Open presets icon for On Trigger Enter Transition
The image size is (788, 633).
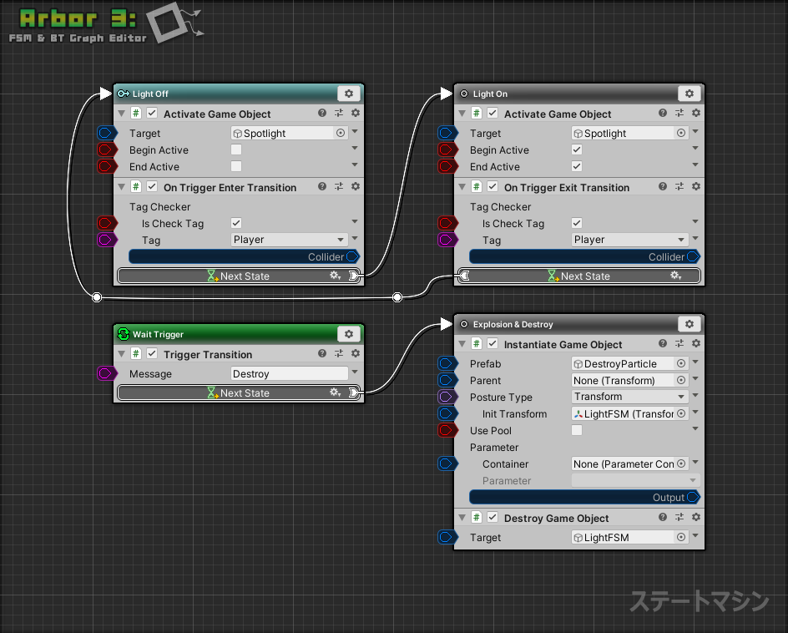(x=340, y=187)
